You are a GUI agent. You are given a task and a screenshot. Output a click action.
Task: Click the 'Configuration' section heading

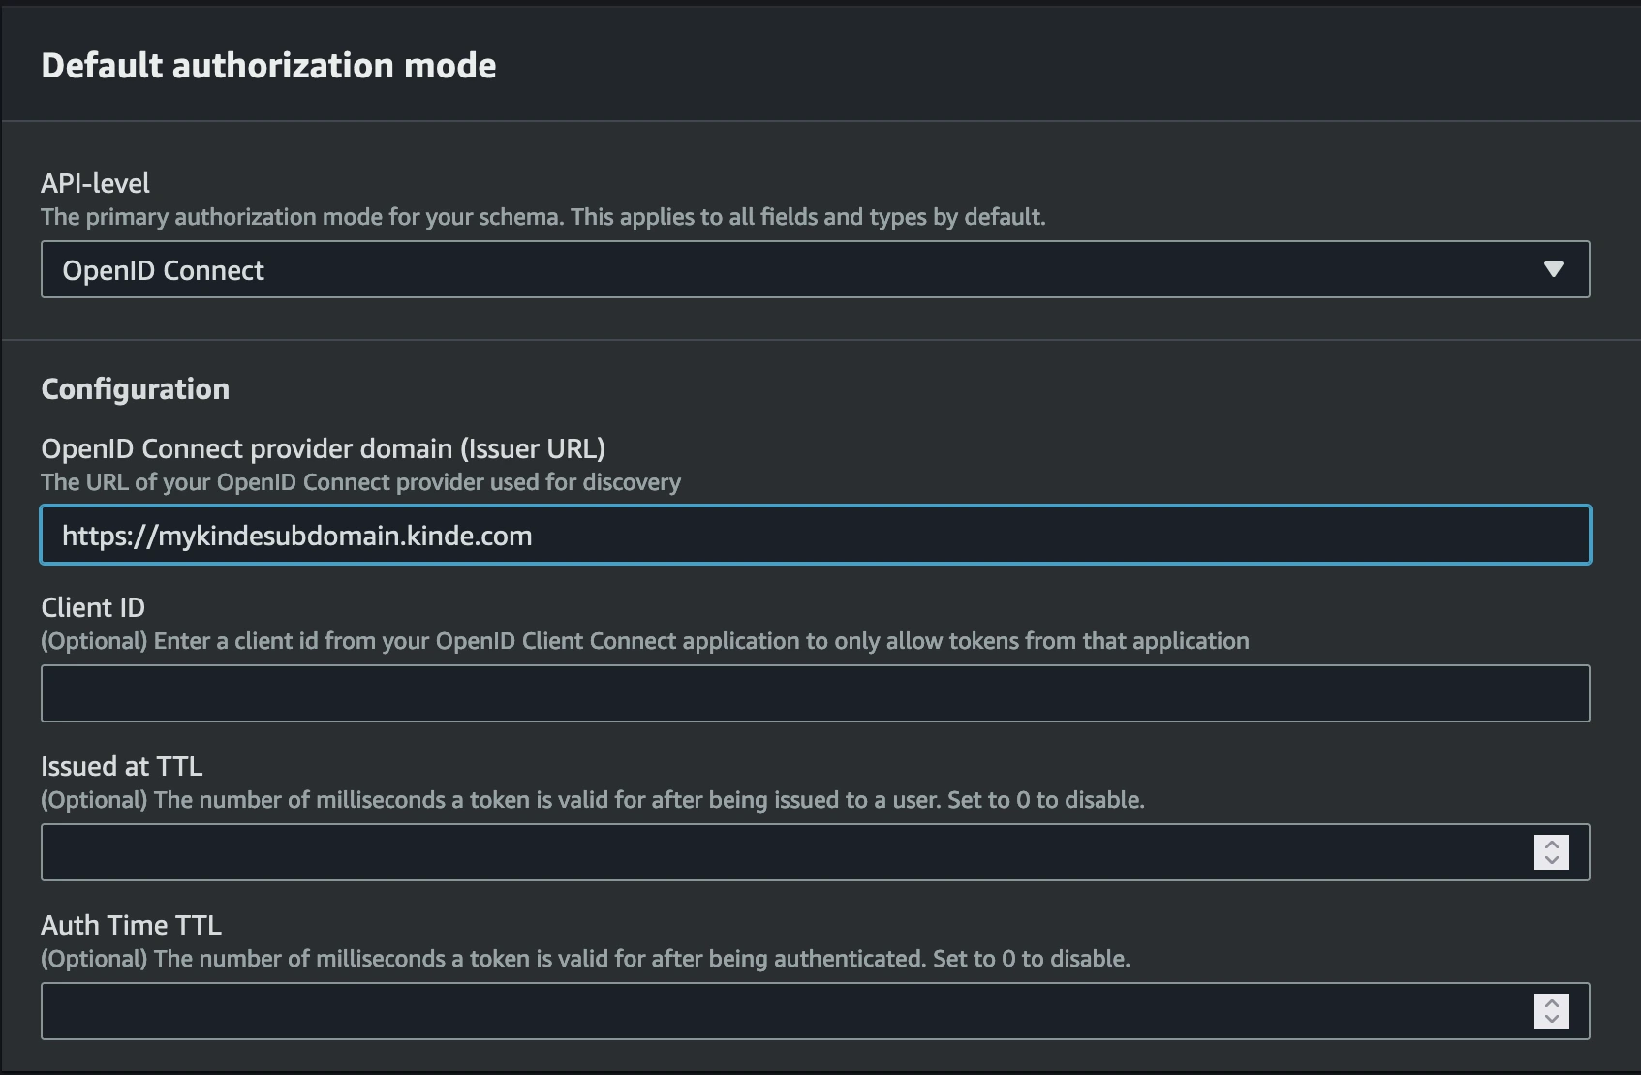(135, 388)
